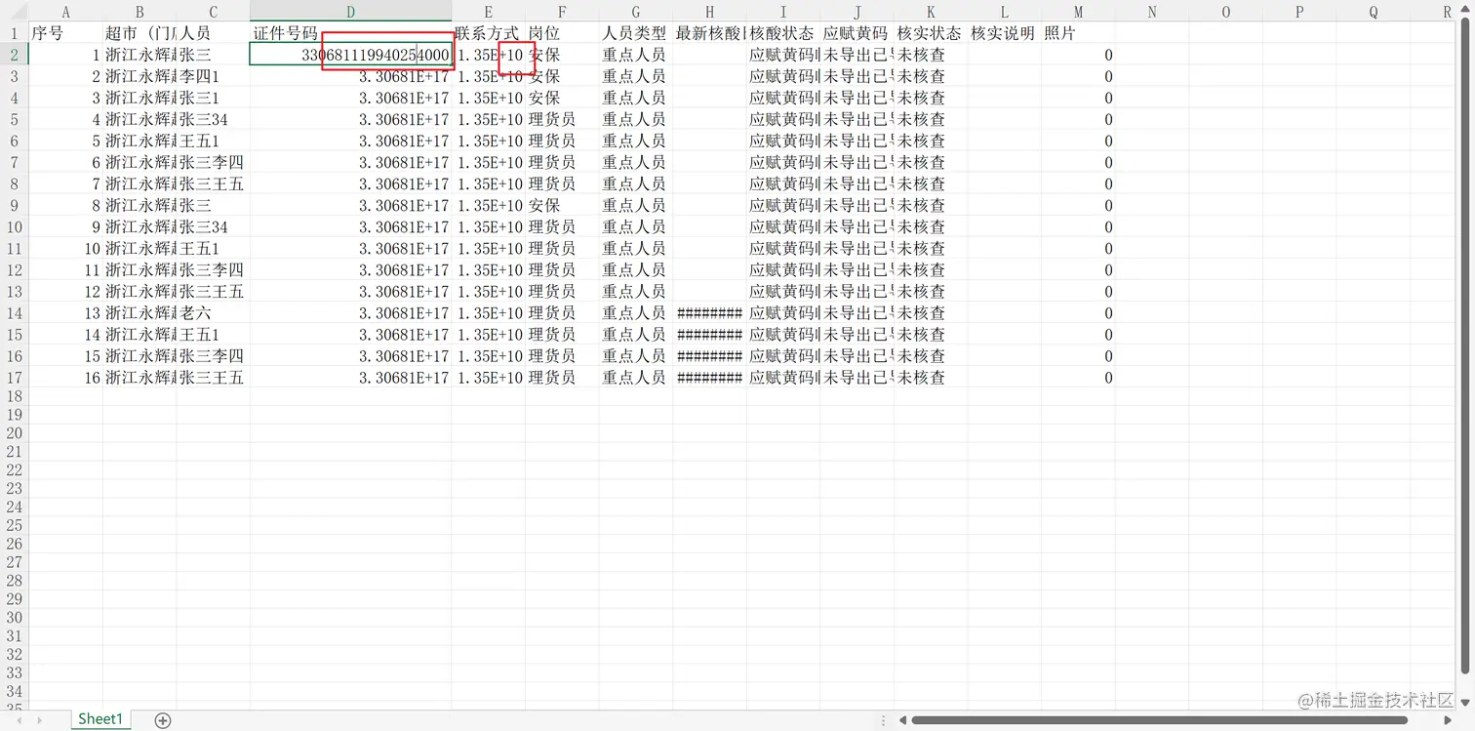The width and height of the screenshot is (1475, 731).
Task: Click the horizontal scrollbar left arrow
Action: tap(903, 720)
